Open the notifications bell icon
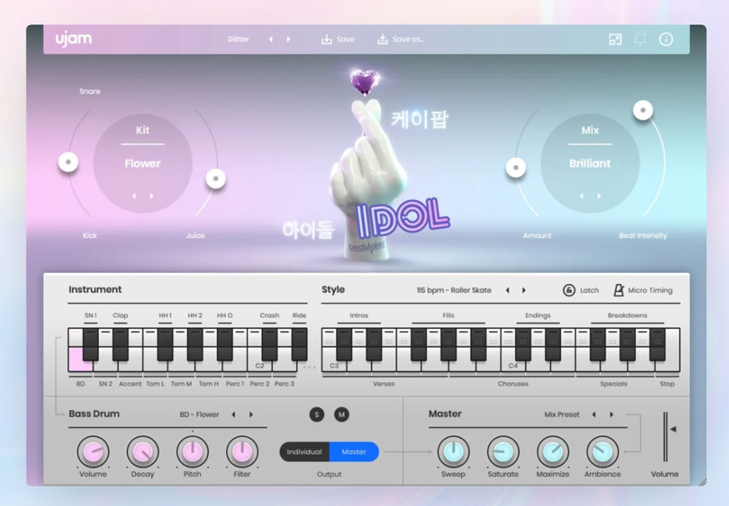The height and width of the screenshot is (506, 729). tap(640, 40)
